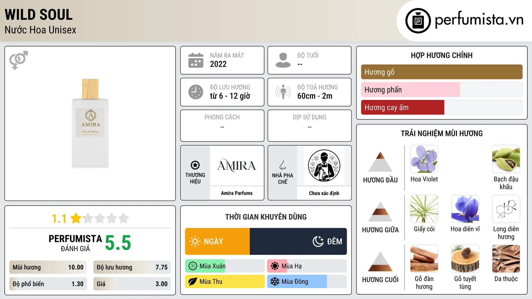The width and height of the screenshot is (532, 299).
Task: Click the Hương cuối pyramid icon
Action: [x=380, y=261]
